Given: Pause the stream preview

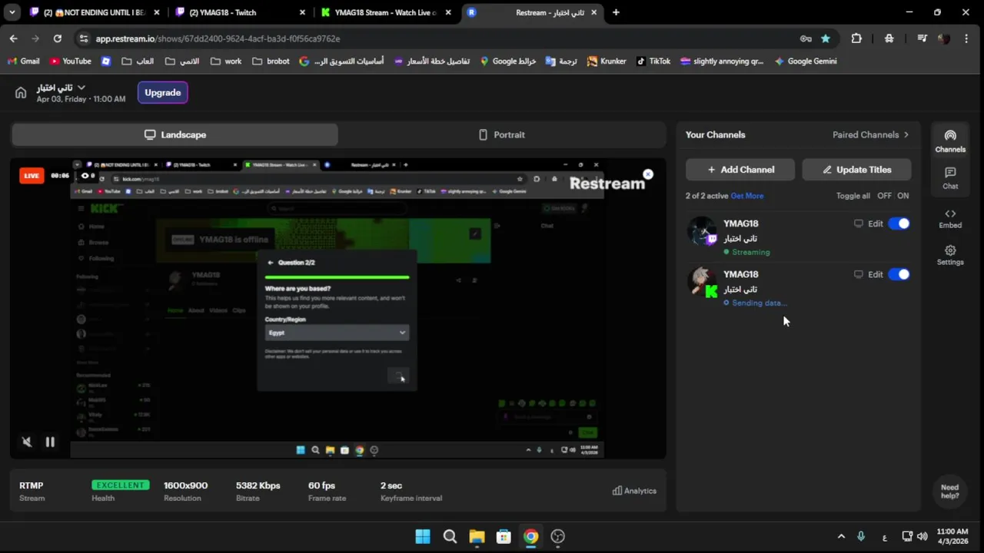Looking at the screenshot, I should click(50, 442).
